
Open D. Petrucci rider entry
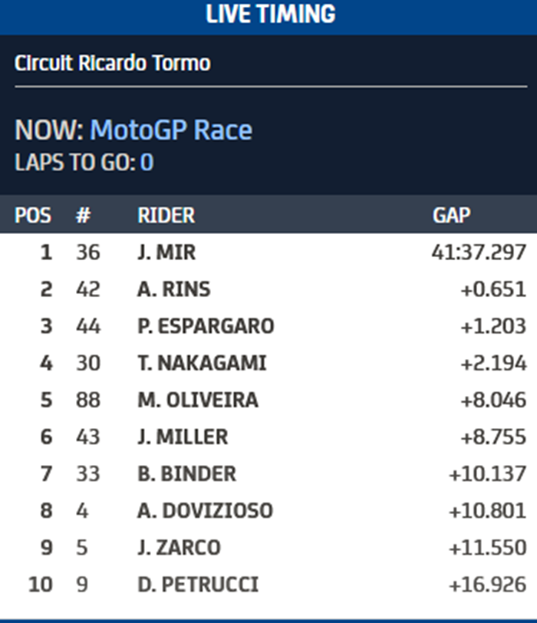pyautogui.click(x=197, y=585)
